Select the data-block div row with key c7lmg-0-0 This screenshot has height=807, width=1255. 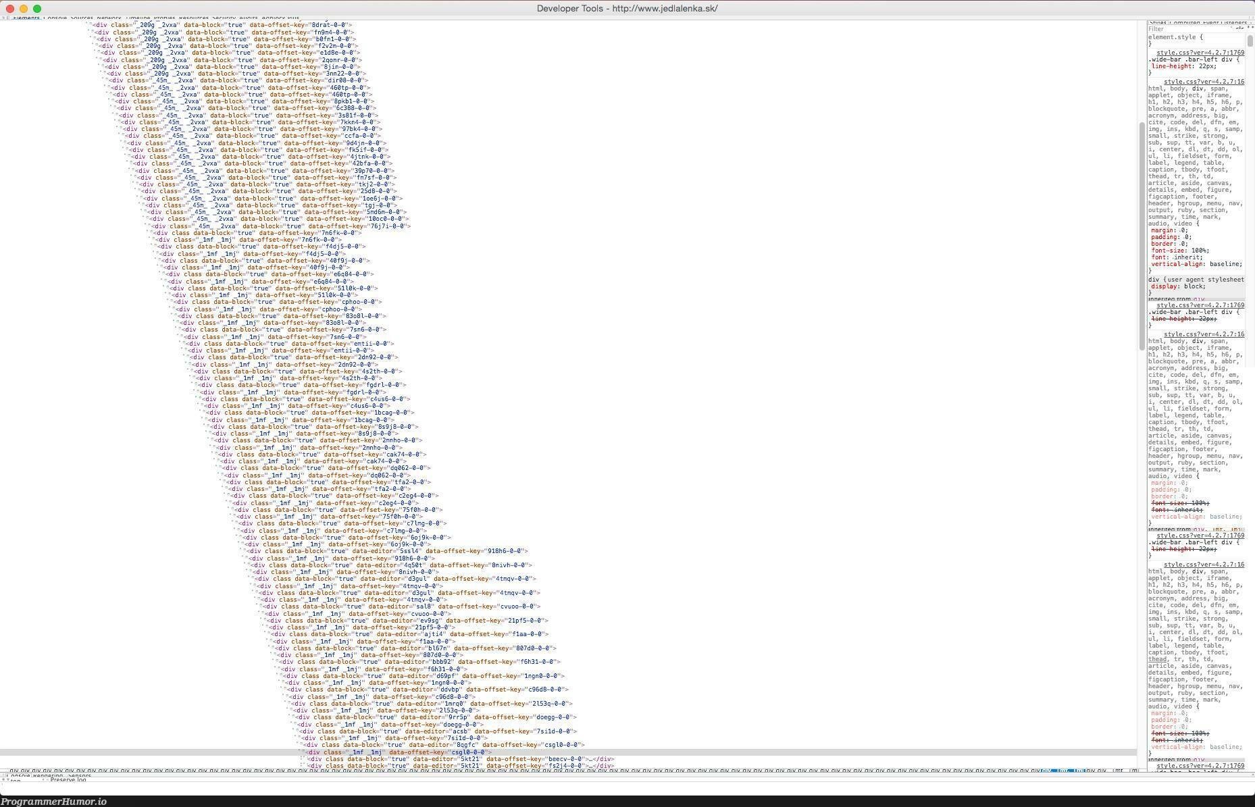point(343,523)
